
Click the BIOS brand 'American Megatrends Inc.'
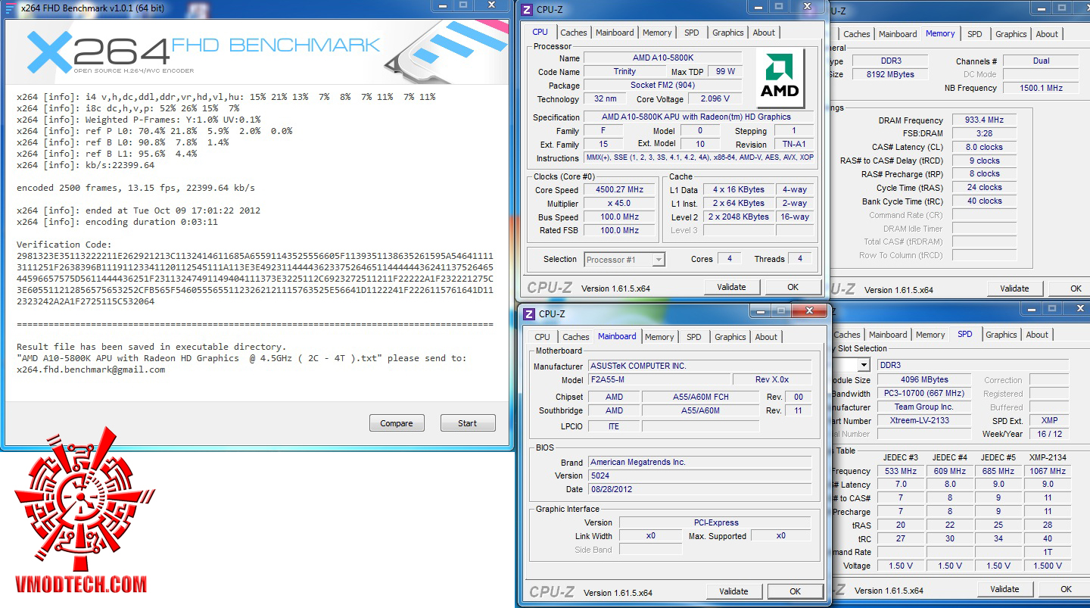700,462
